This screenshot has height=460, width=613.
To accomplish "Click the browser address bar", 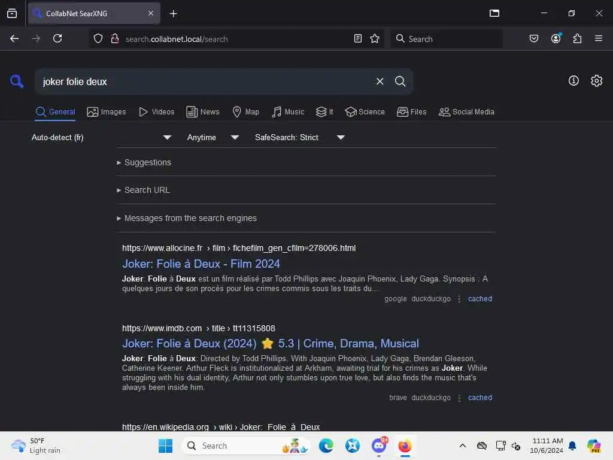I will point(236,39).
